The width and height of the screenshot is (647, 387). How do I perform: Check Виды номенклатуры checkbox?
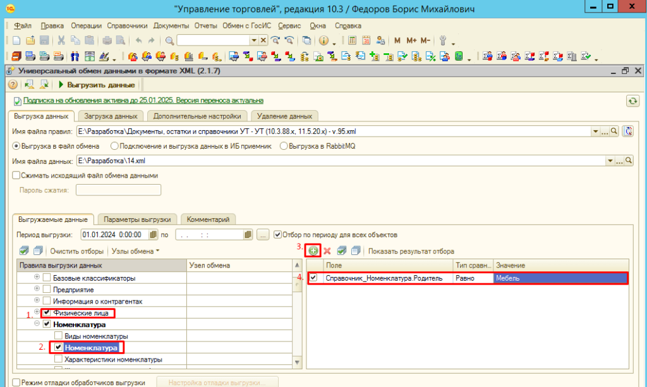58,336
